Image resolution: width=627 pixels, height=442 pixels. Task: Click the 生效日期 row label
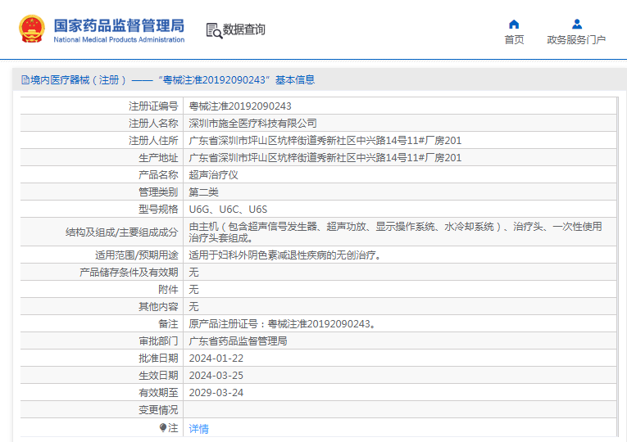click(x=158, y=376)
